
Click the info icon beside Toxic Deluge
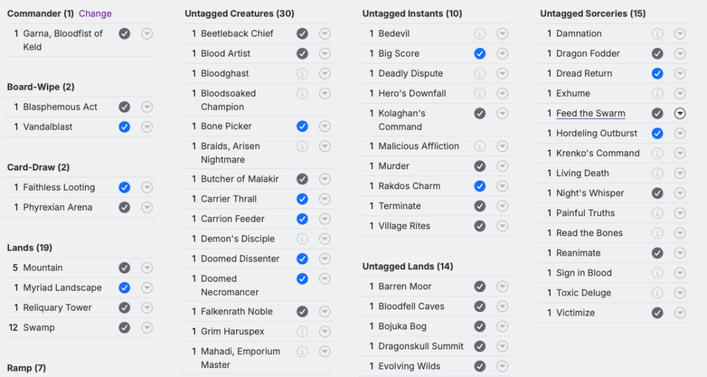click(x=657, y=293)
